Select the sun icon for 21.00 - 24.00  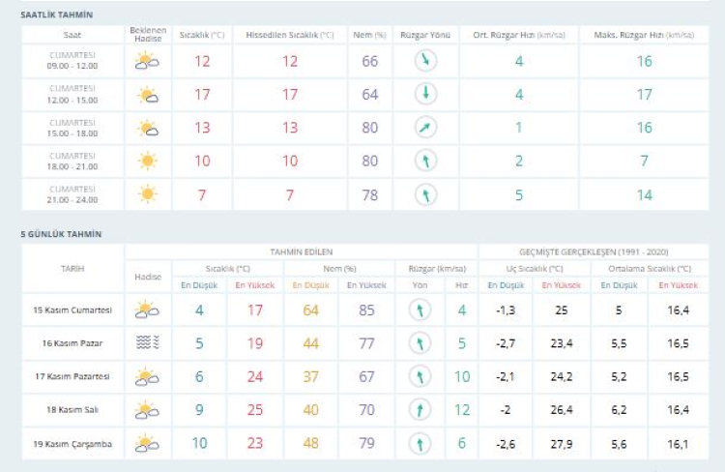point(147,193)
